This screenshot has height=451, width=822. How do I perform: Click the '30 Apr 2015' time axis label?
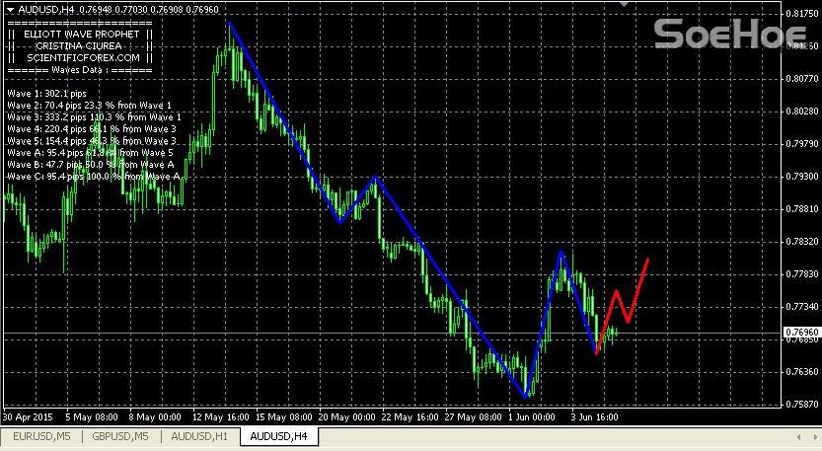28,417
